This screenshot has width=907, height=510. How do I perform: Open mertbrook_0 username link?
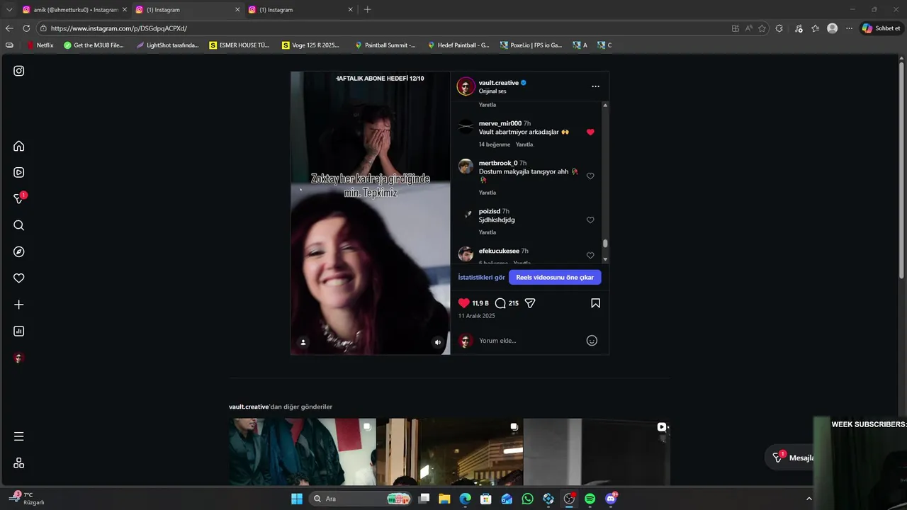498,163
